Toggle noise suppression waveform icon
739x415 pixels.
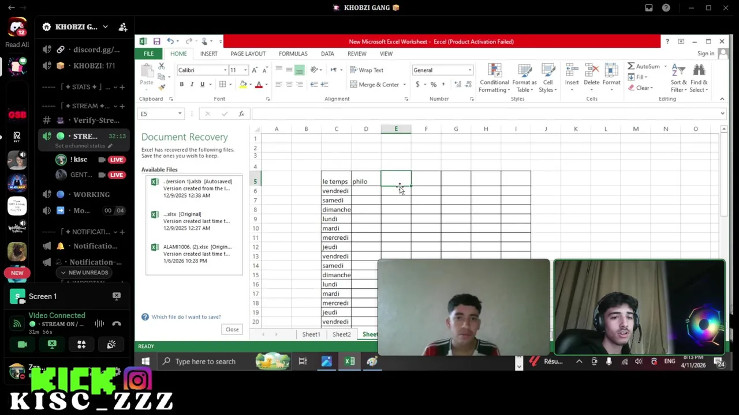[99, 324]
